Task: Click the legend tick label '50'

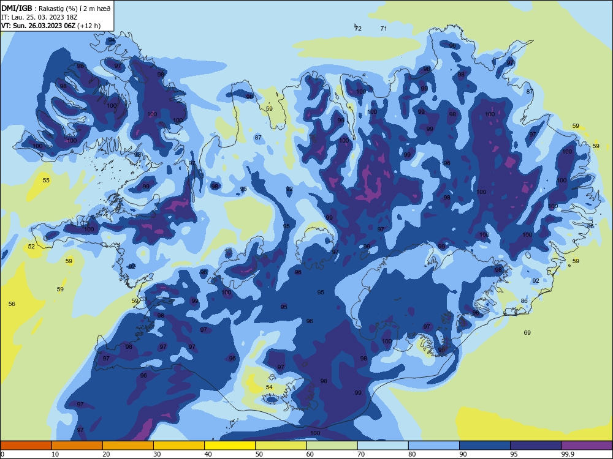Action: click(259, 454)
